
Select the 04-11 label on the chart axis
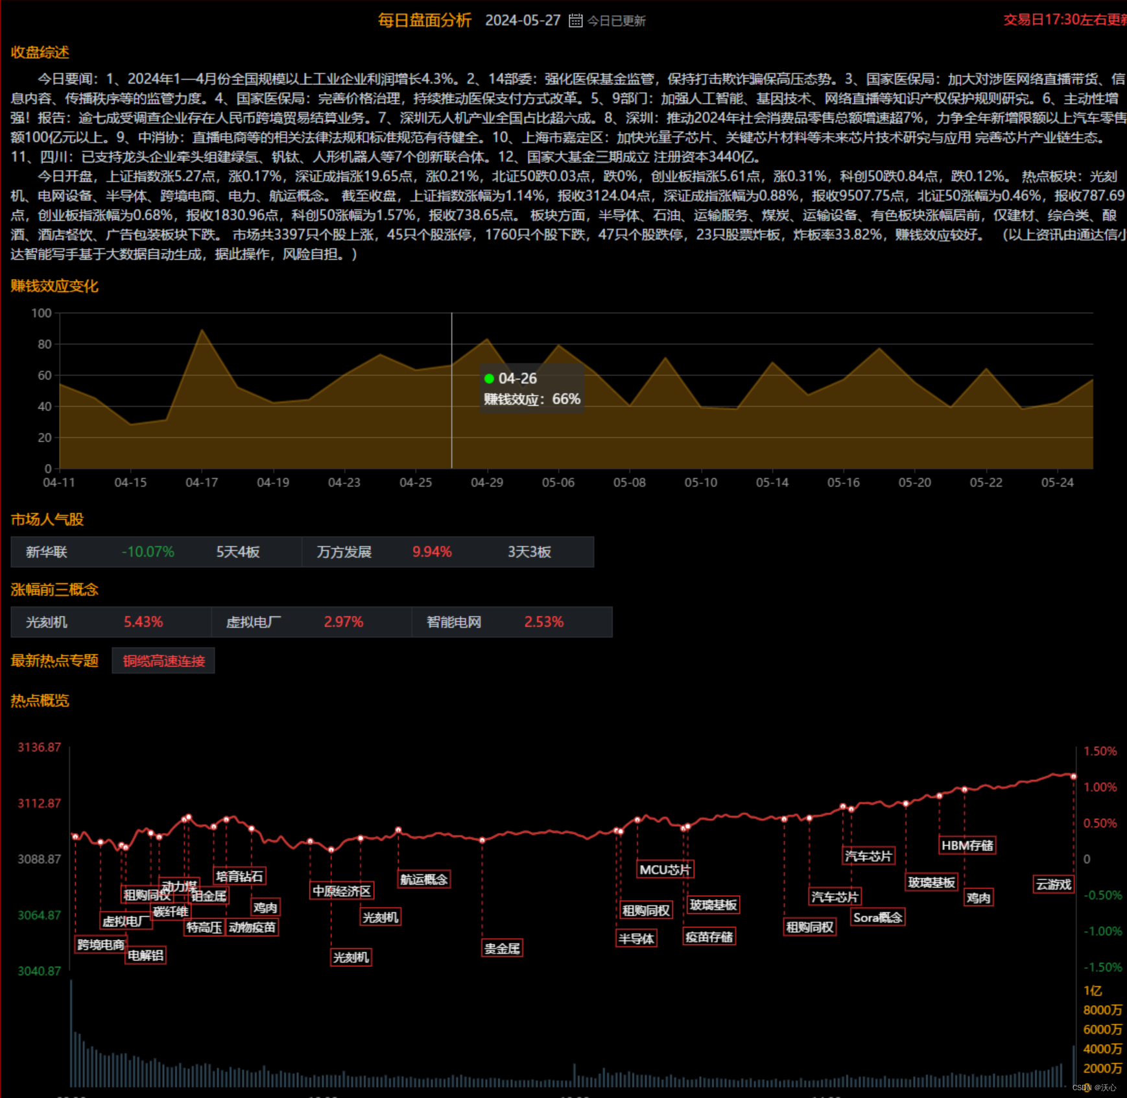[x=59, y=483]
